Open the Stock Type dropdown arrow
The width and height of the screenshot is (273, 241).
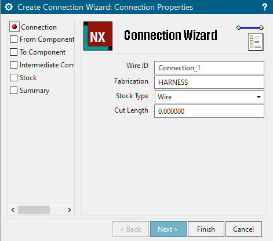[259, 97]
